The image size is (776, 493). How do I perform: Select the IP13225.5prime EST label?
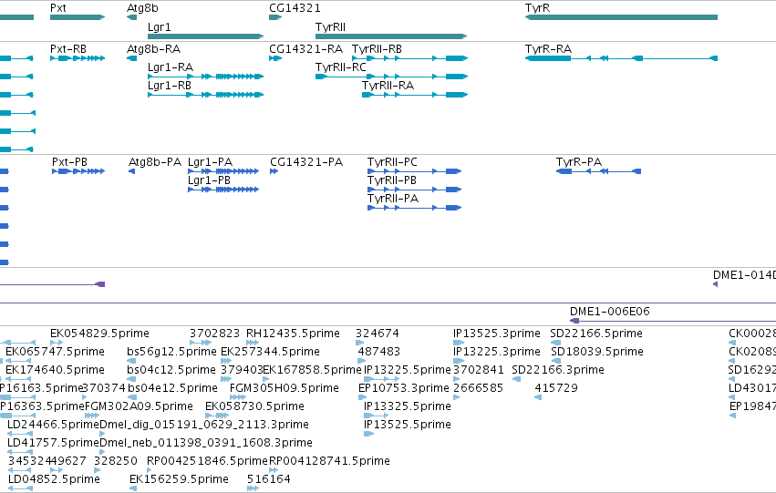(x=408, y=370)
